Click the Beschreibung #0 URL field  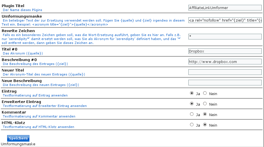click(x=225, y=62)
